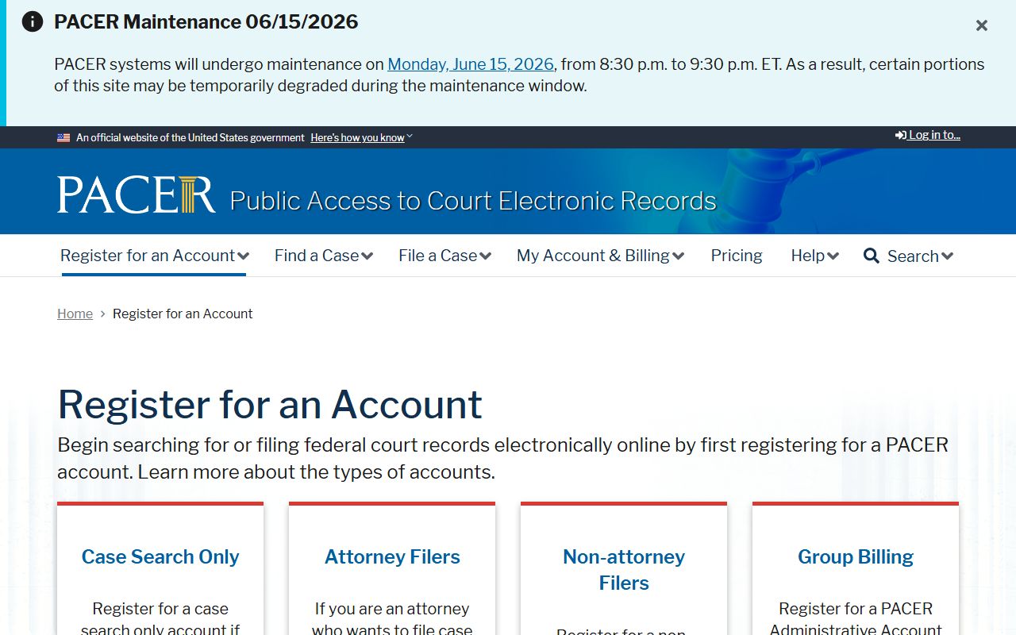
Task: Go to the Pricing page
Action: click(x=737, y=256)
